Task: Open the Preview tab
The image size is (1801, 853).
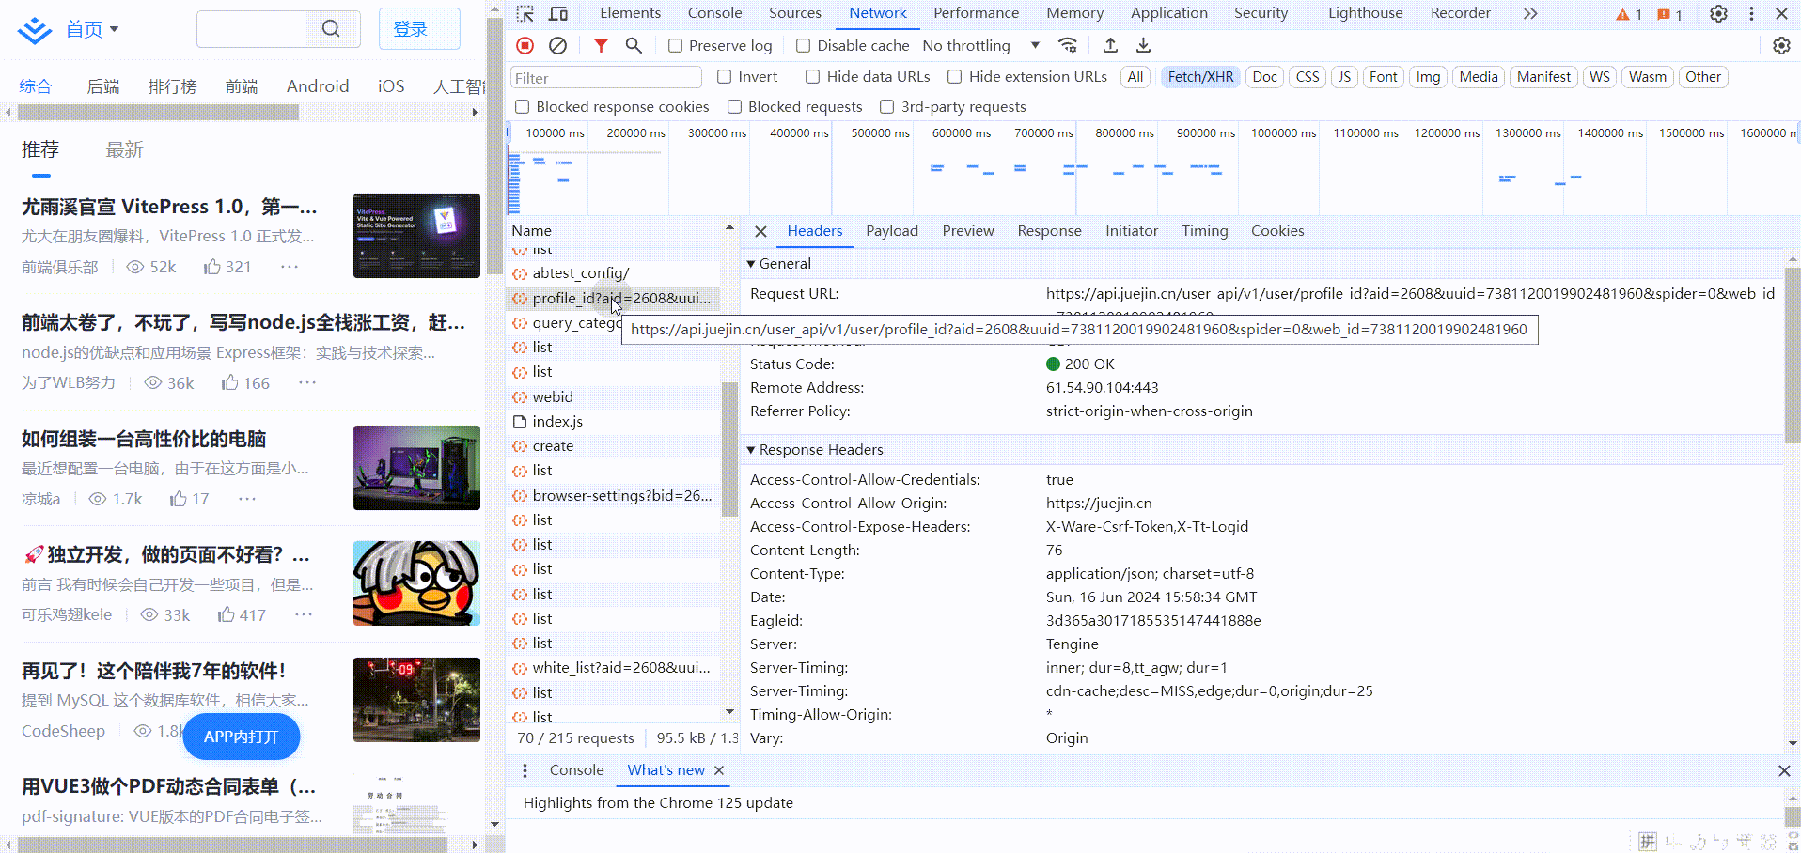Action: coord(968,231)
